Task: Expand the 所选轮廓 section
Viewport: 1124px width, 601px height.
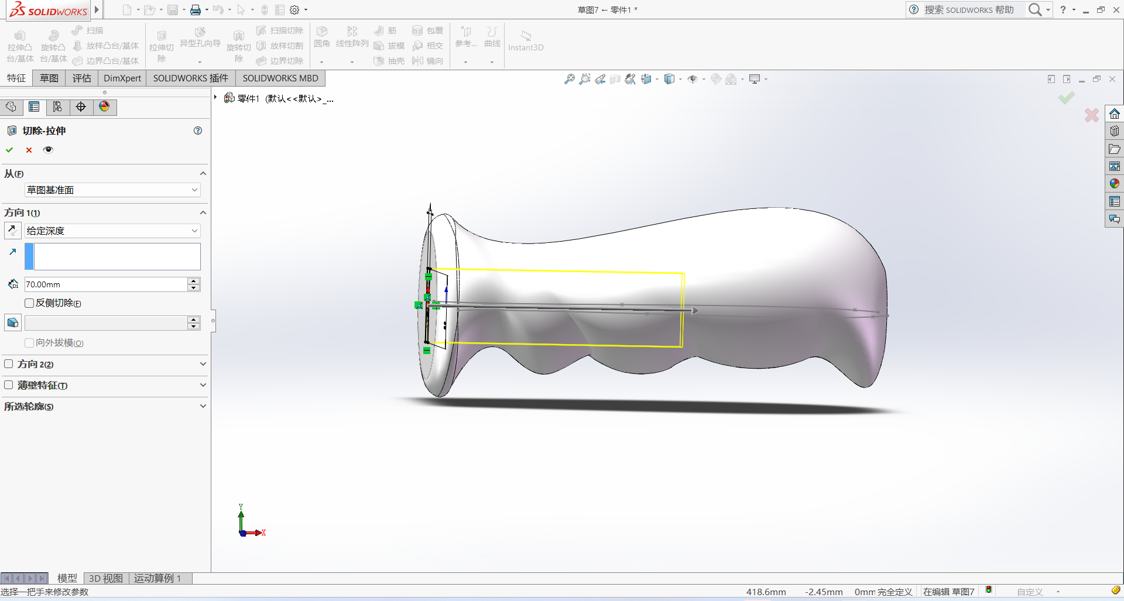Action: [x=203, y=406]
